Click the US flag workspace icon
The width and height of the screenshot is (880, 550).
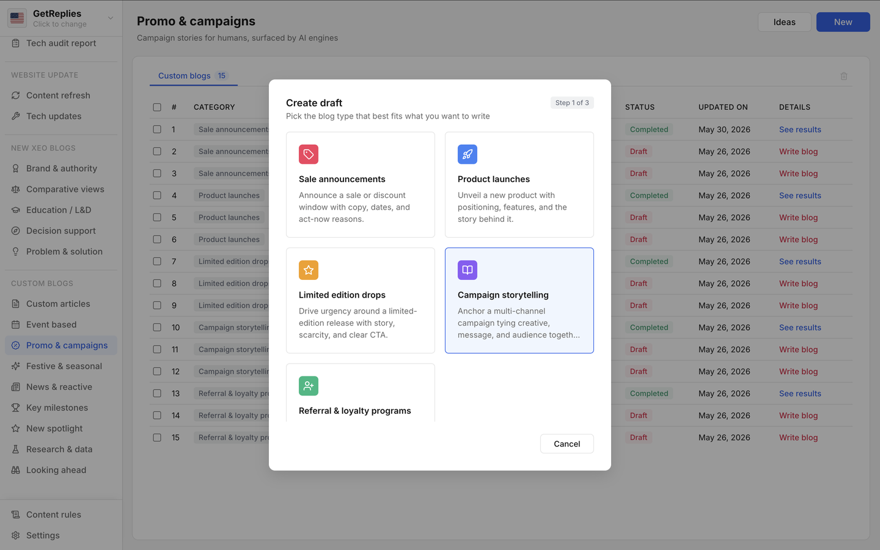click(x=17, y=18)
